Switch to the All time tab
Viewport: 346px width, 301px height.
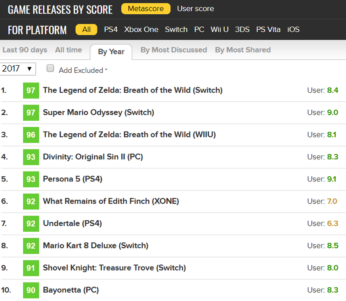[x=69, y=50]
